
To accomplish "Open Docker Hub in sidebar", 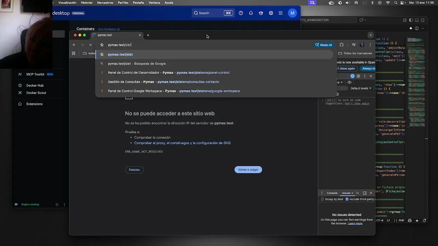I will [x=35, y=85].
